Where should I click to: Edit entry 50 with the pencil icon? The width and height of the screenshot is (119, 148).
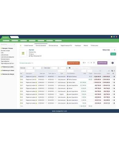(112, 76)
